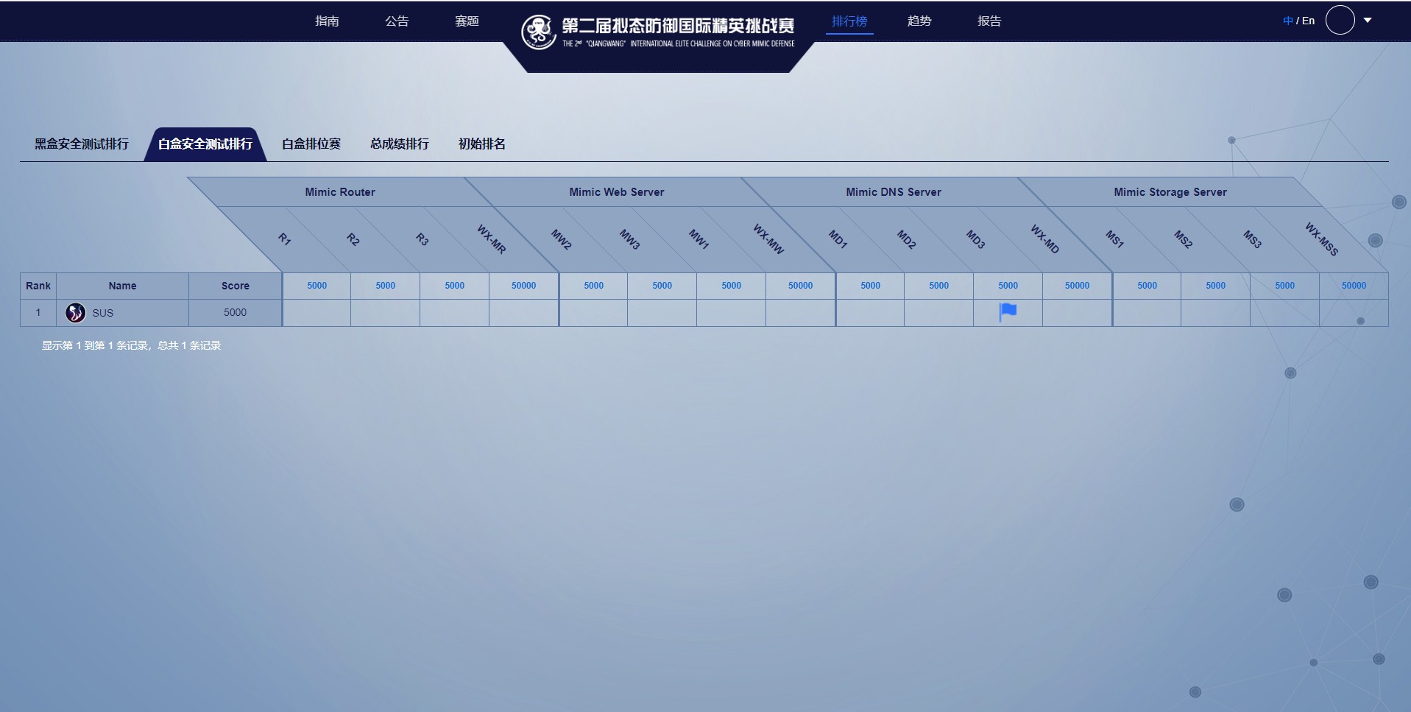Switch to 总成绩排行 tab
1411x712 pixels.
pos(400,144)
